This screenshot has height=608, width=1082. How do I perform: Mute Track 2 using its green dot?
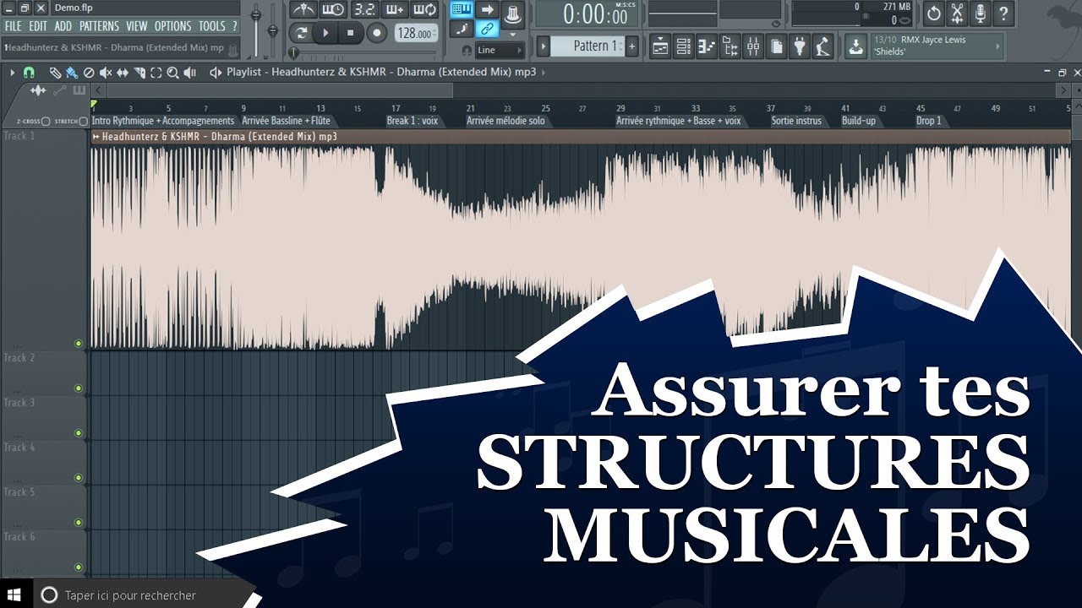[79, 388]
